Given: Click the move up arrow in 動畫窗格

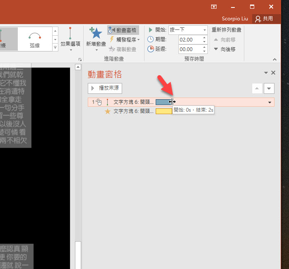Looking at the screenshot, I should (257, 88).
